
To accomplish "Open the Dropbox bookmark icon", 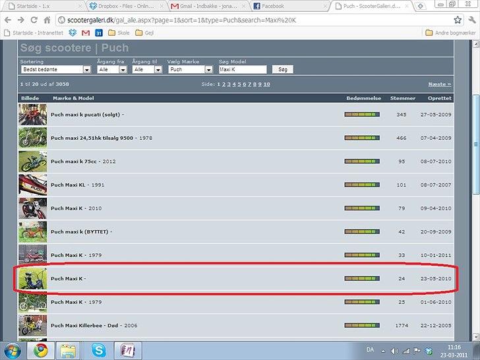I will [73, 32].
